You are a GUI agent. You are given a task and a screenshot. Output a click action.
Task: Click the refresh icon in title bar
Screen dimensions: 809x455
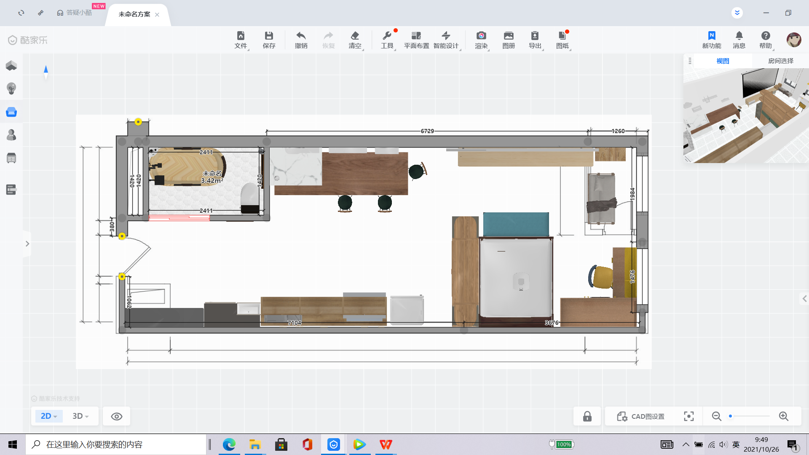tap(21, 13)
